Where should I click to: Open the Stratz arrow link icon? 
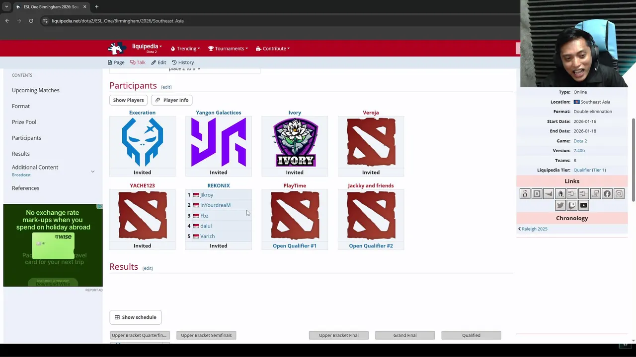(x=549, y=194)
